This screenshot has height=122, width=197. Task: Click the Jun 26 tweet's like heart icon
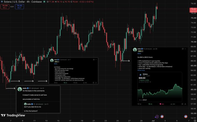point(160,104)
